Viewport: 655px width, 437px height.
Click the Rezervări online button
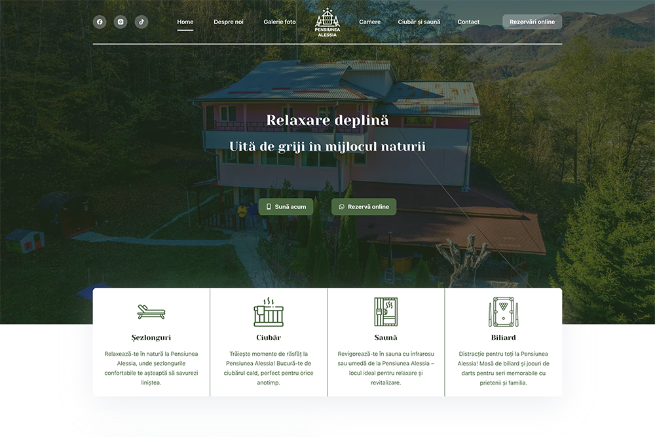[532, 21]
